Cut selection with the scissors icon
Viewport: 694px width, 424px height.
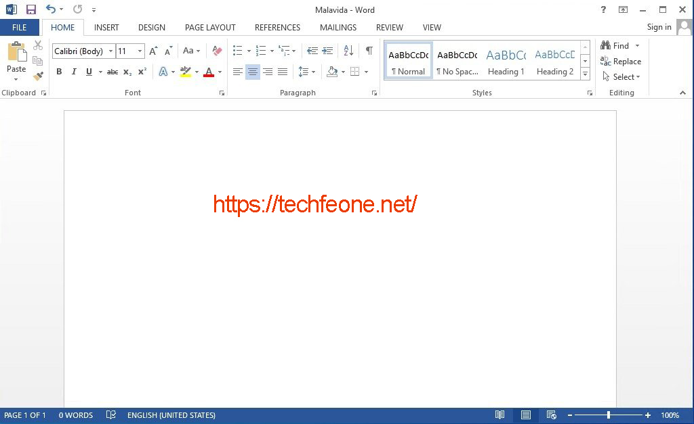[38, 45]
